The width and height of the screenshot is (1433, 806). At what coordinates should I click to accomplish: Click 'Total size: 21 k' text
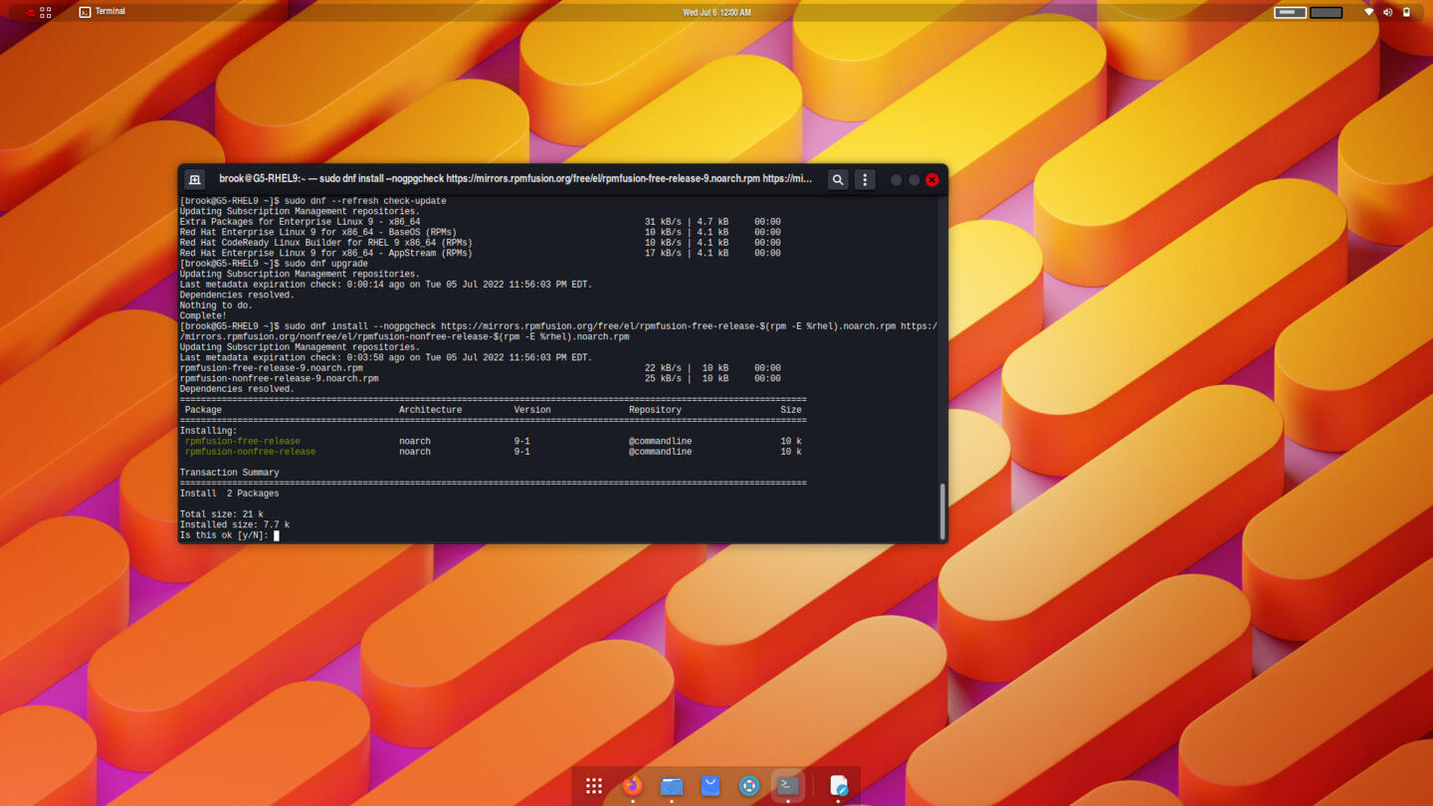pos(221,514)
